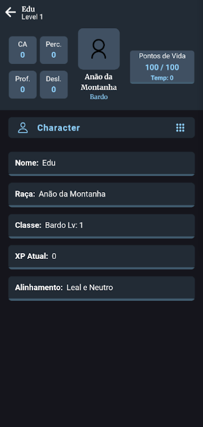Image resolution: width=203 pixels, height=427 pixels.
Task: Open the CA stat box
Action: click(22, 50)
